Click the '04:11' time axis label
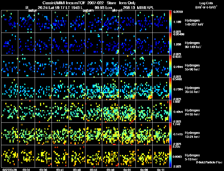This screenshot has width=224, height=171. 160,170
